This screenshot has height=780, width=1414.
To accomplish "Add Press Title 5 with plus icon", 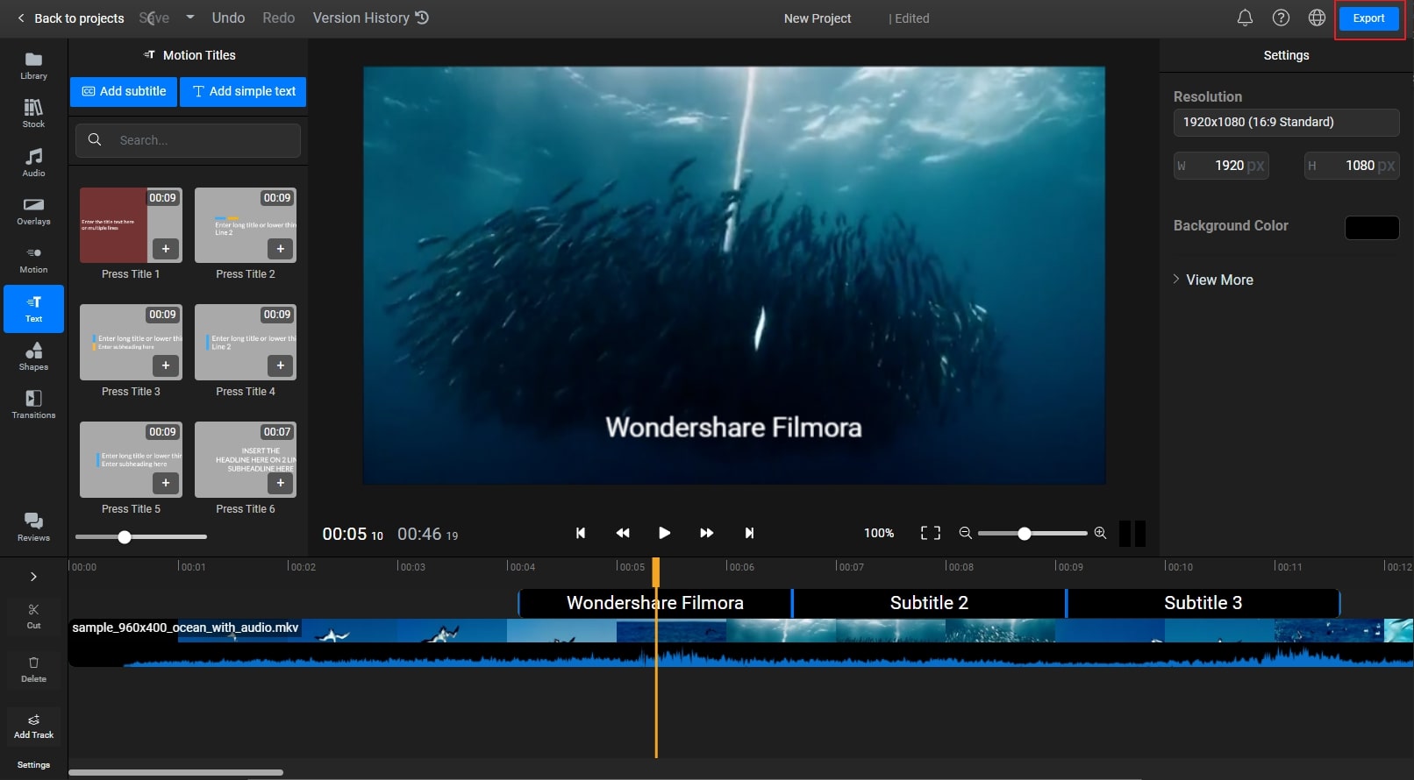I will (166, 483).
